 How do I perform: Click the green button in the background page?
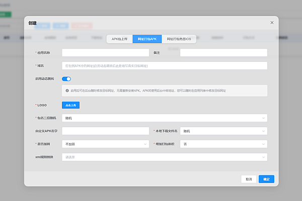pyautogui.click(x=6, y=15)
